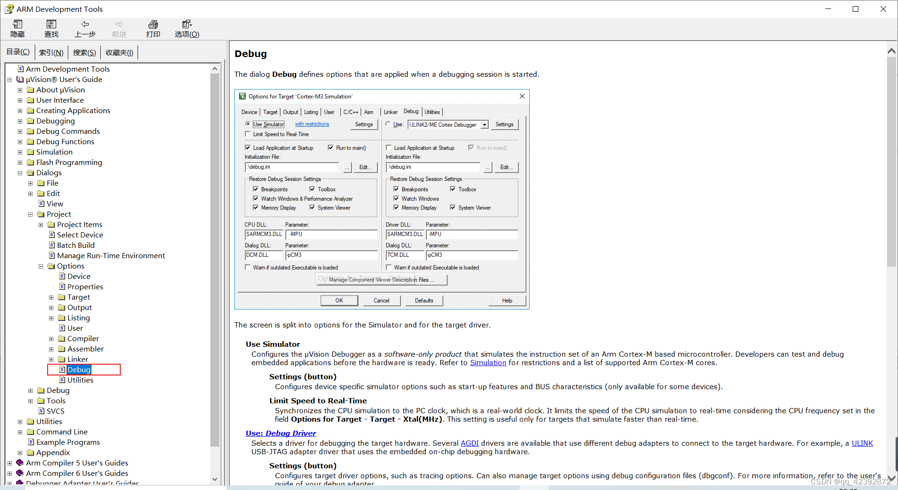Expand the About µVision tree node
This screenshot has width=898, height=490.
(20, 90)
